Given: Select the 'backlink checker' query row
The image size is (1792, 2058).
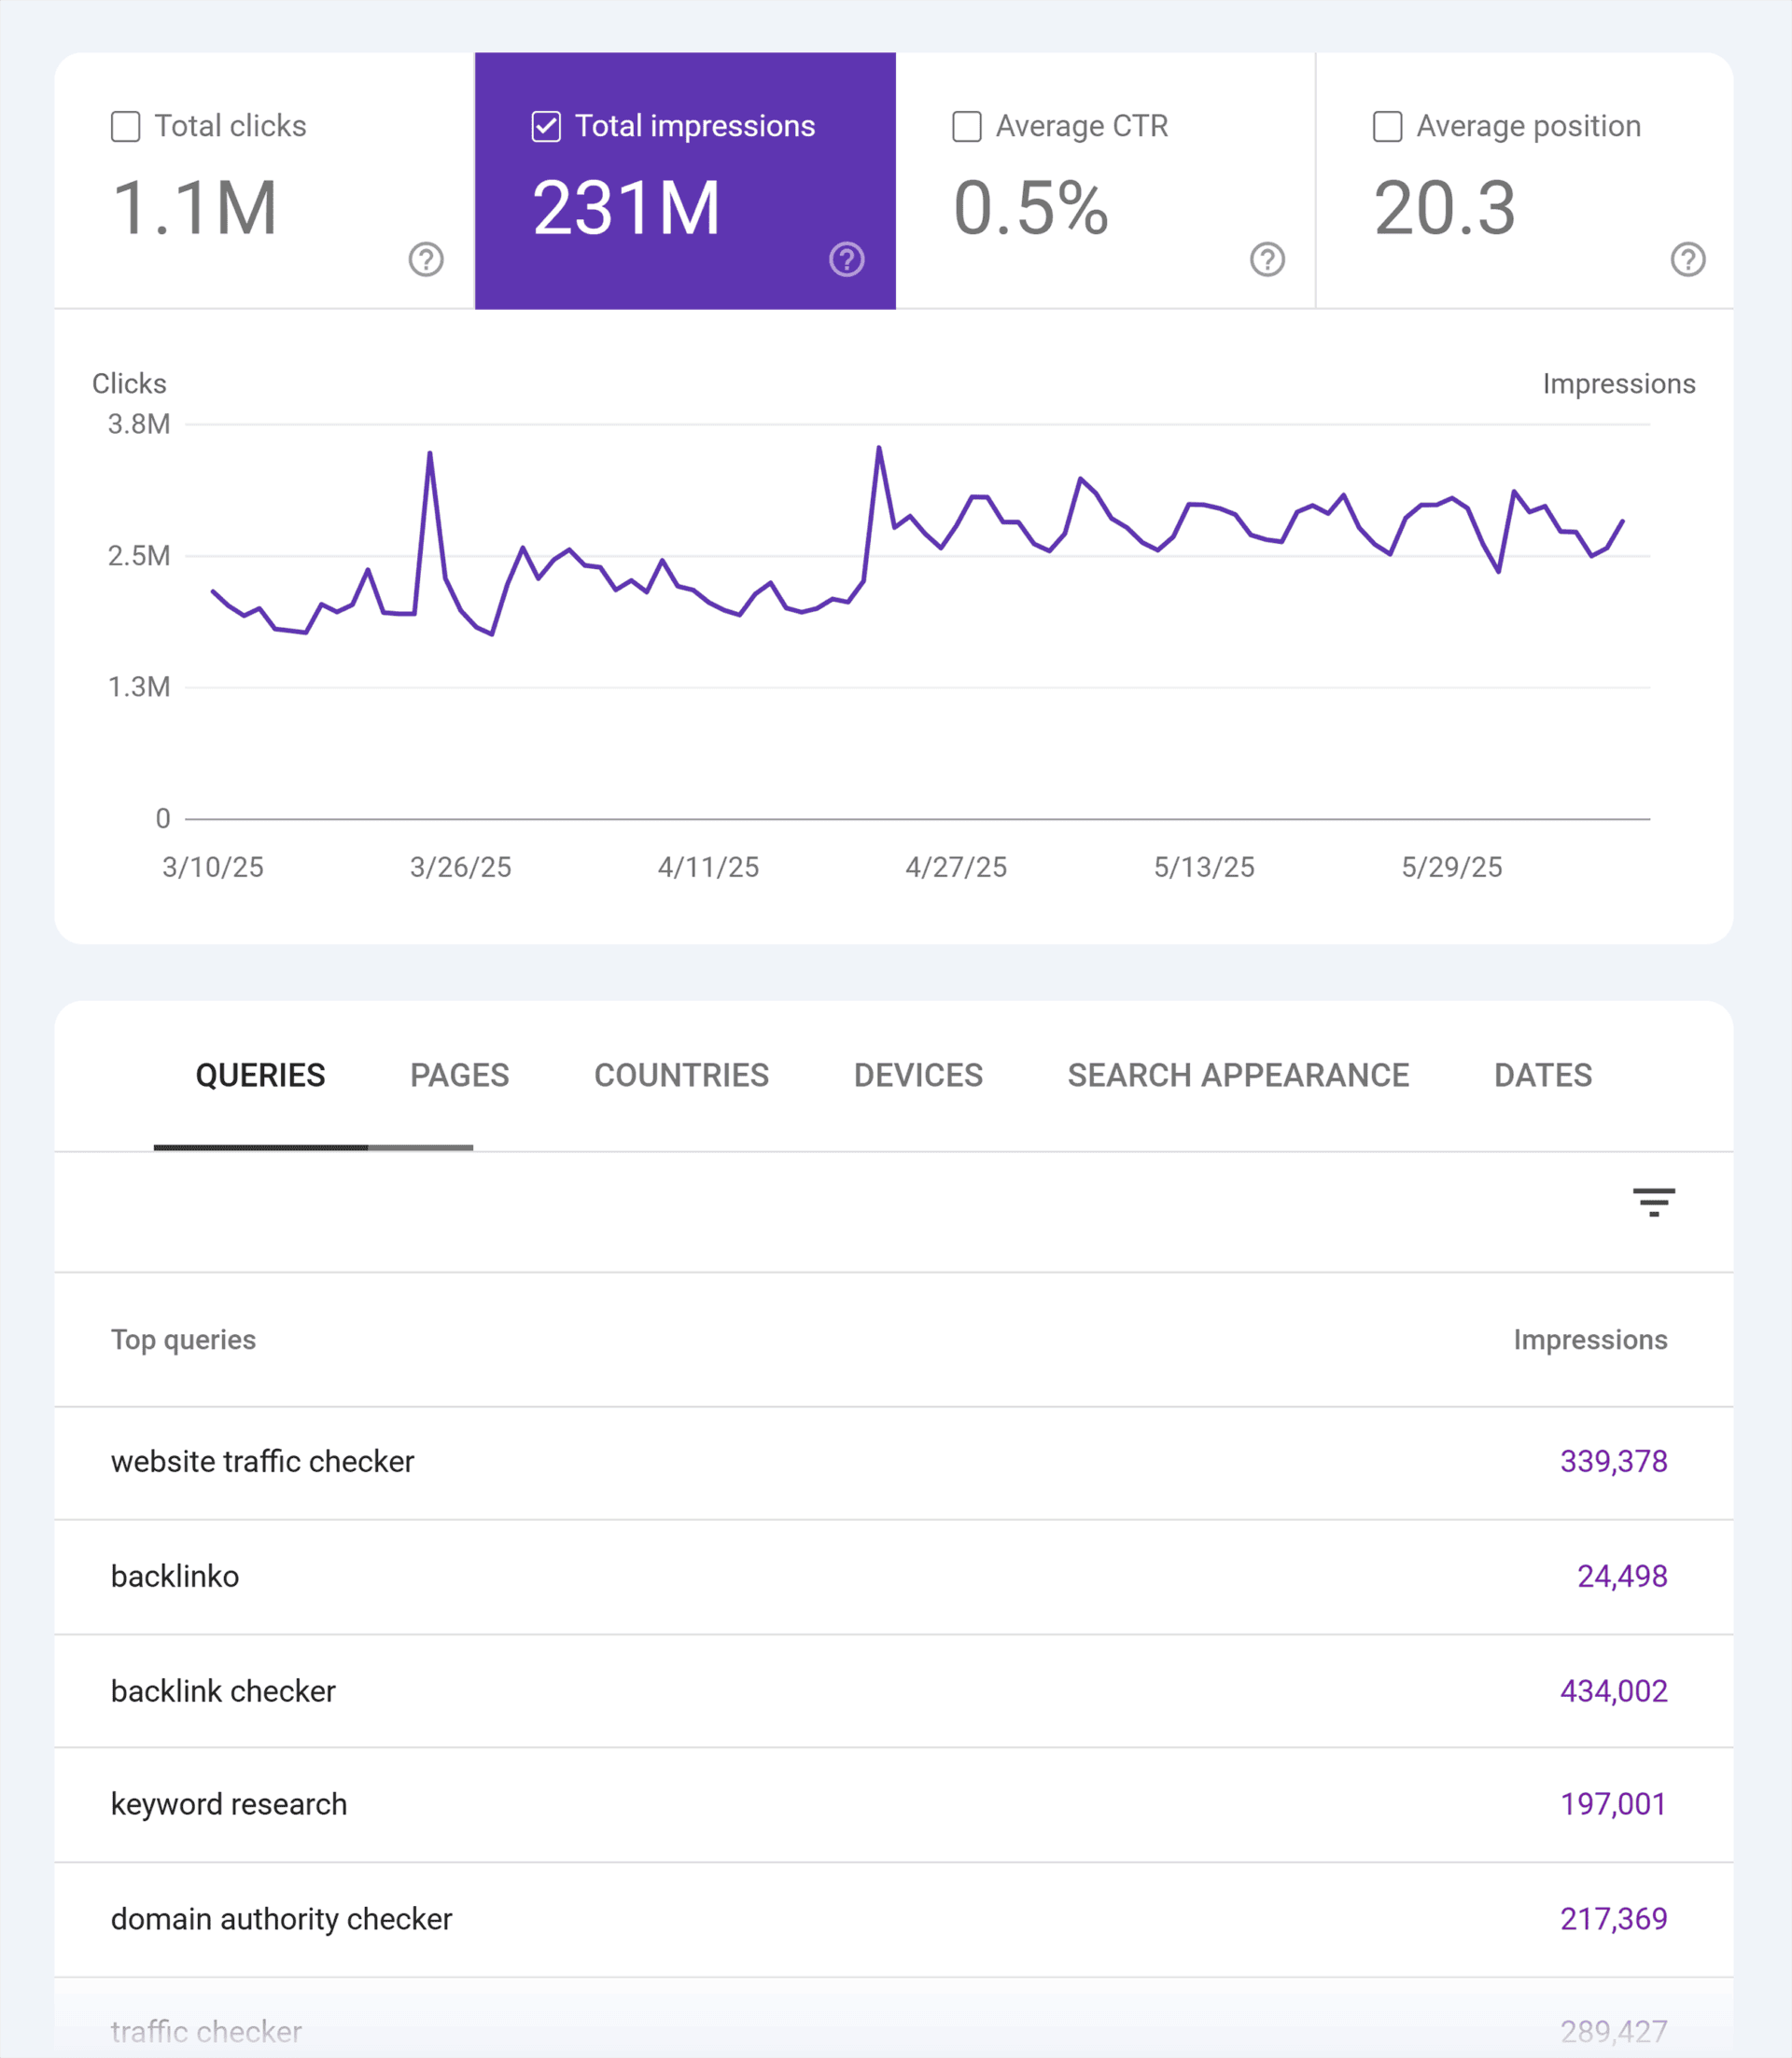Looking at the screenshot, I should [893, 1691].
